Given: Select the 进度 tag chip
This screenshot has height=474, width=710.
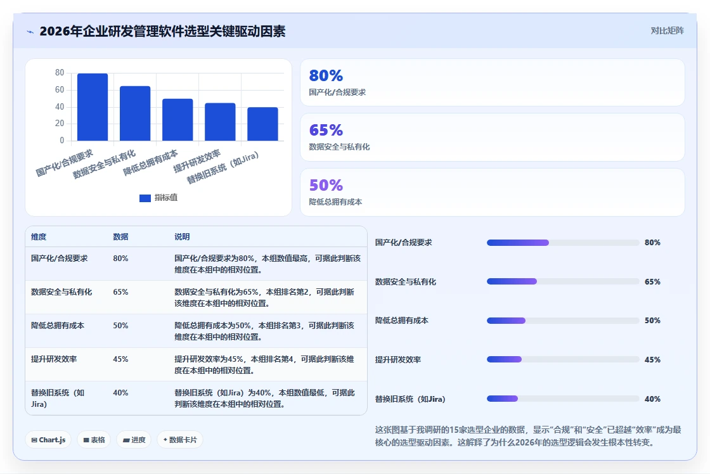Looking at the screenshot, I should point(134,440).
